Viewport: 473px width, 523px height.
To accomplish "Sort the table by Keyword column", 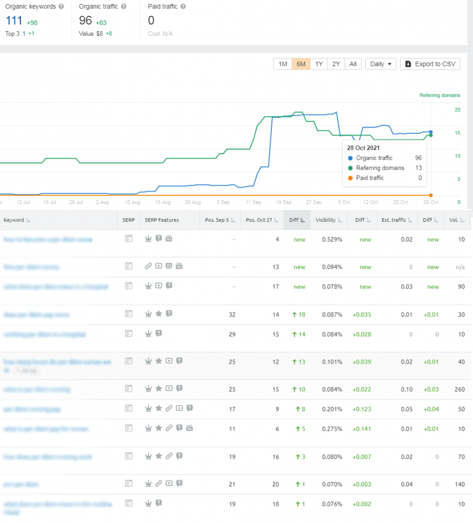I will click(x=17, y=220).
